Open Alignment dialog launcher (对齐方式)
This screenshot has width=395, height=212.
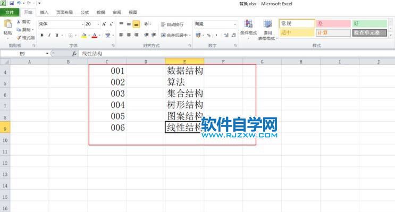click(x=190, y=46)
